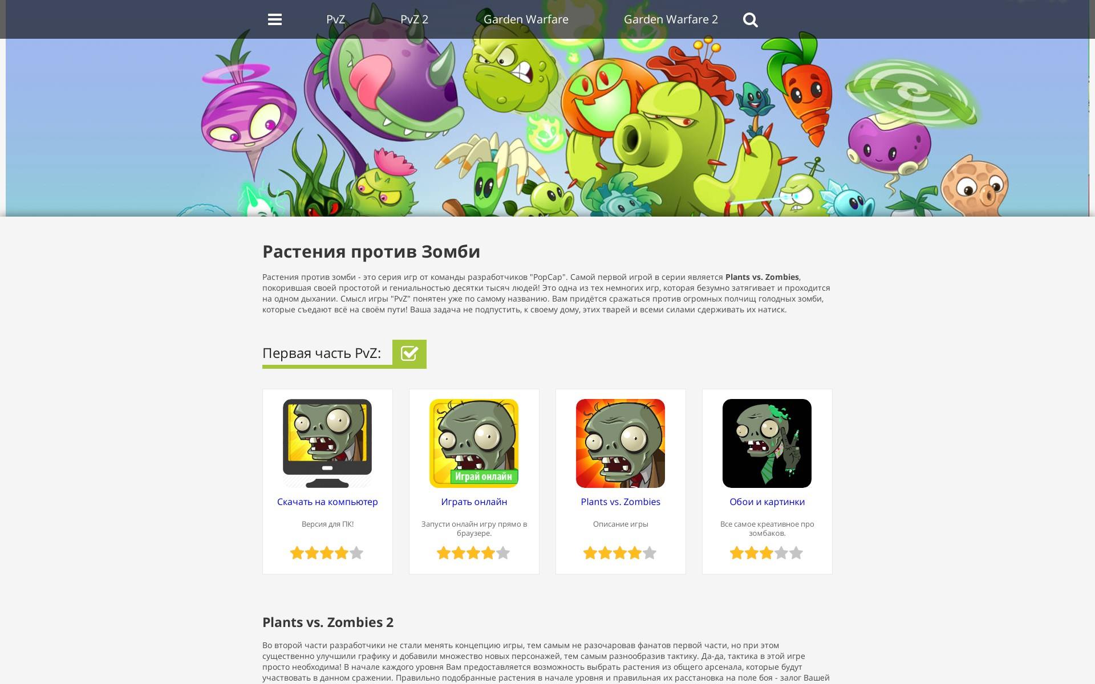Click the 'Plants vs. Zombies' card link

coord(620,502)
